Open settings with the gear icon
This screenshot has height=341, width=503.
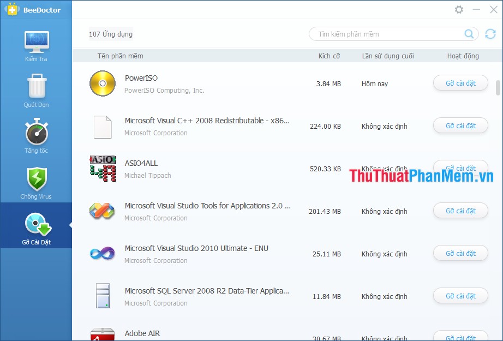[458, 9]
